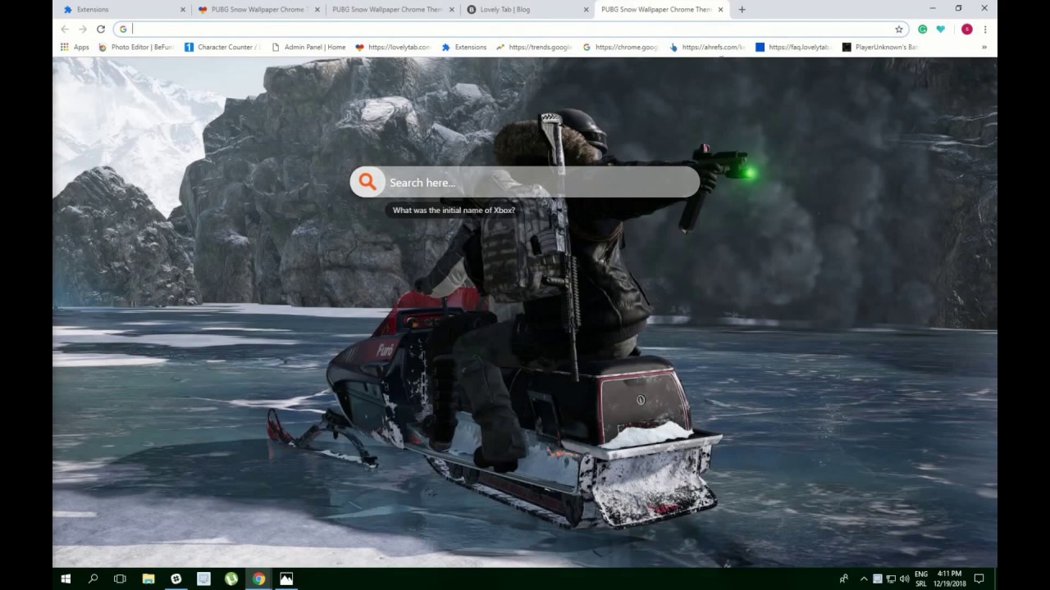Open Chrome's three-dot menu
This screenshot has height=590, width=1050.
985,29
